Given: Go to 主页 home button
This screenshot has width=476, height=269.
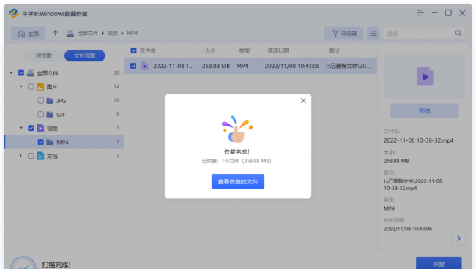Looking at the screenshot, I should [x=29, y=34].
